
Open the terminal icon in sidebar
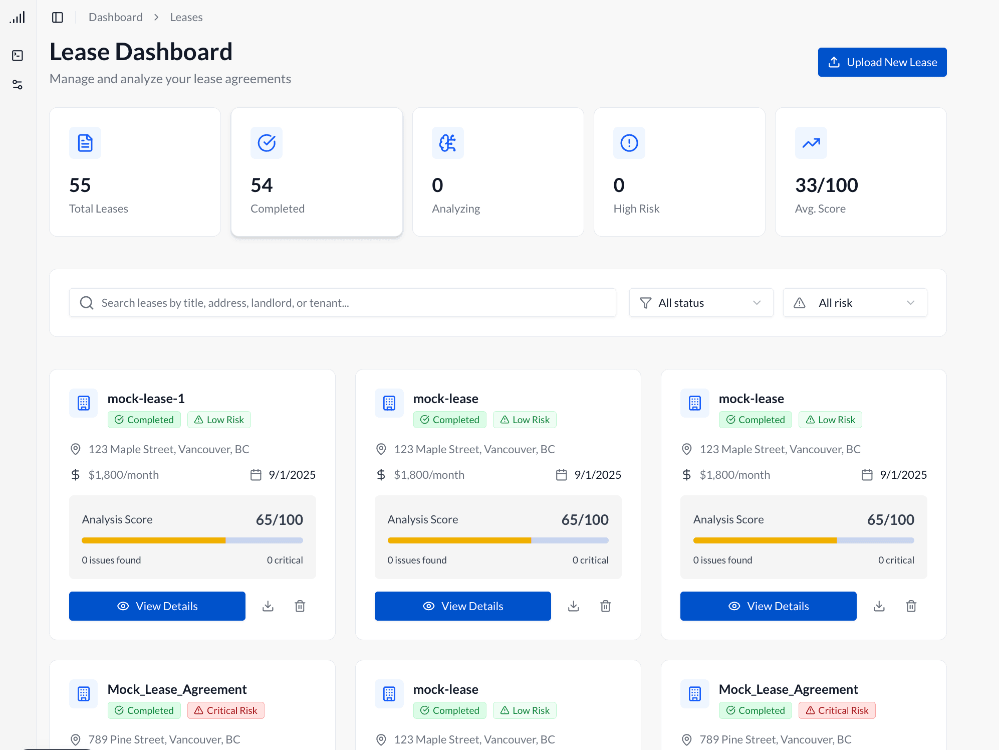(x=18, y=55)
